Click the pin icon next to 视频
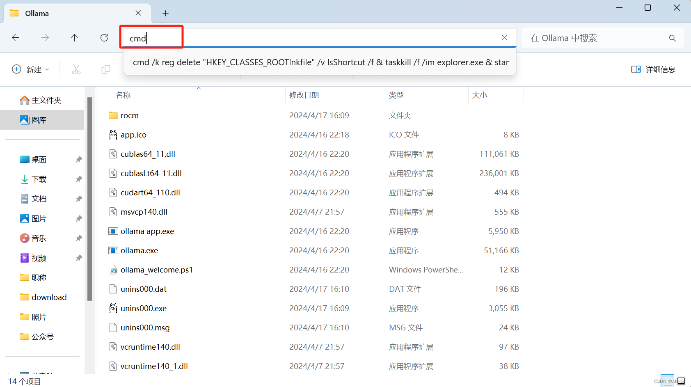Screen dimensions: 691x387 click(x=79, y=258)
